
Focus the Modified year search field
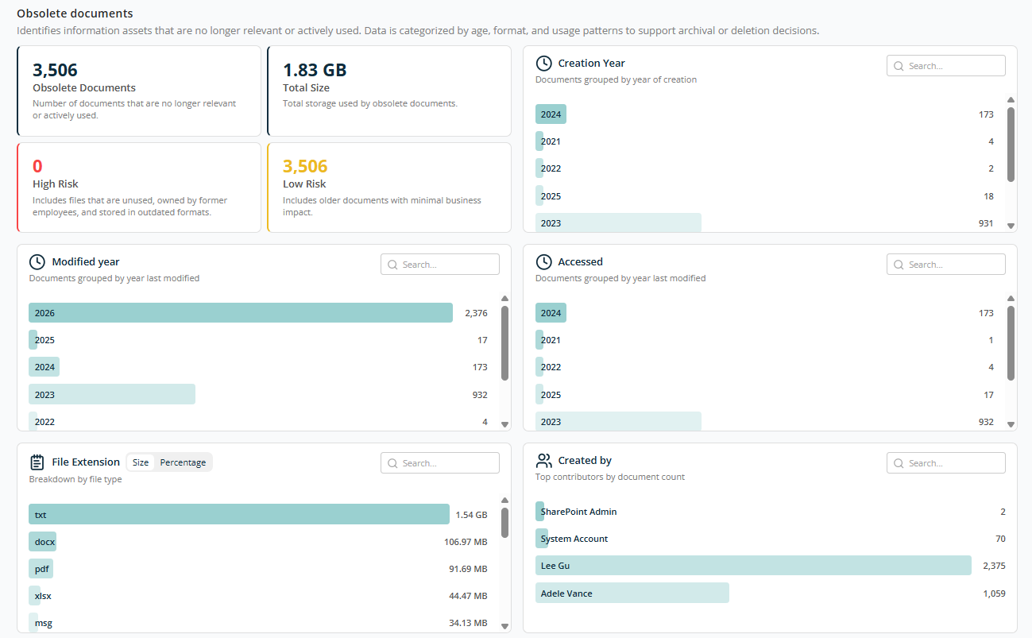440,265
